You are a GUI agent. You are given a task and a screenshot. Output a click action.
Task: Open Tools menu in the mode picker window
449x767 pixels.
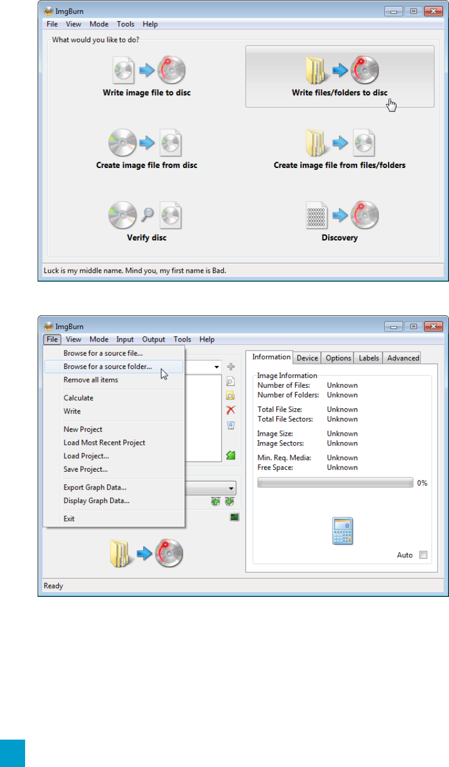(126, 24)
